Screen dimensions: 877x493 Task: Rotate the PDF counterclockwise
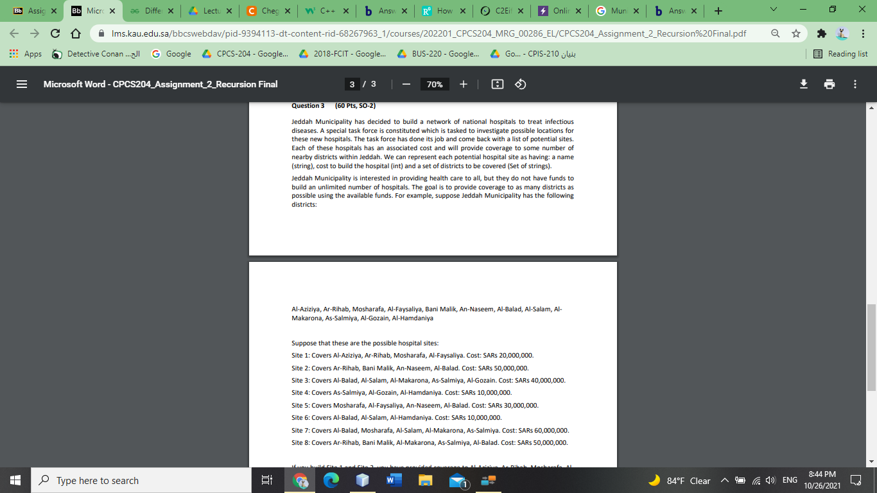(521, 84)
